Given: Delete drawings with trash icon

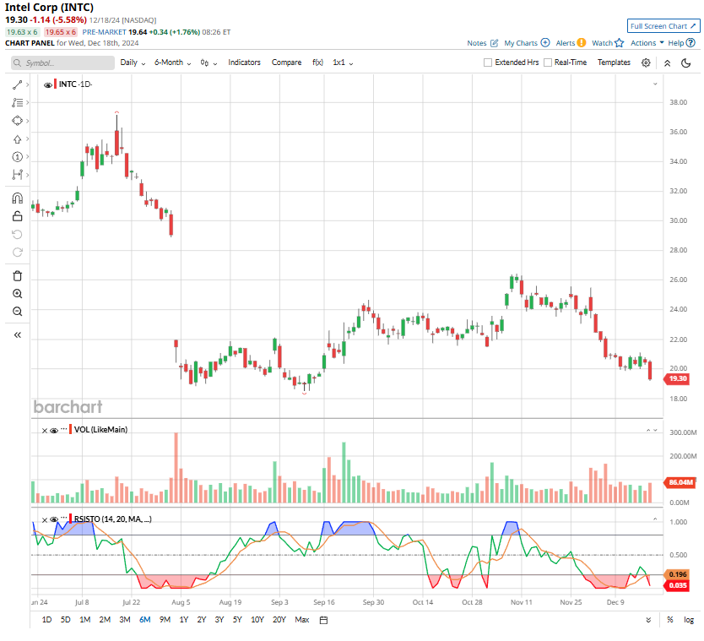Looking at the screenshot, I should [17, 276].
